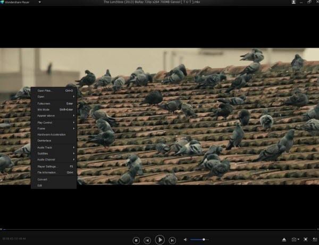The image size is (319, 245).
Task: Show File Information...
Action: (54, 172)
